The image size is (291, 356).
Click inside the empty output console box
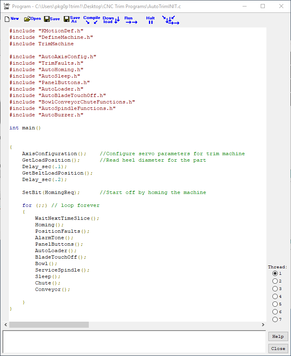[134, 341]
